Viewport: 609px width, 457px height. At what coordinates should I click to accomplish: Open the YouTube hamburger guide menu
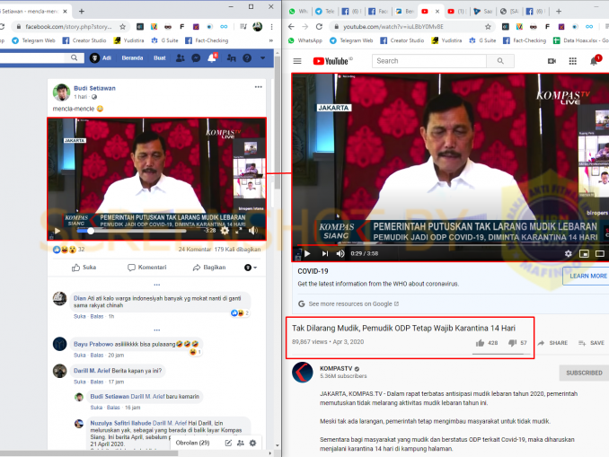[x=297, y=61]
